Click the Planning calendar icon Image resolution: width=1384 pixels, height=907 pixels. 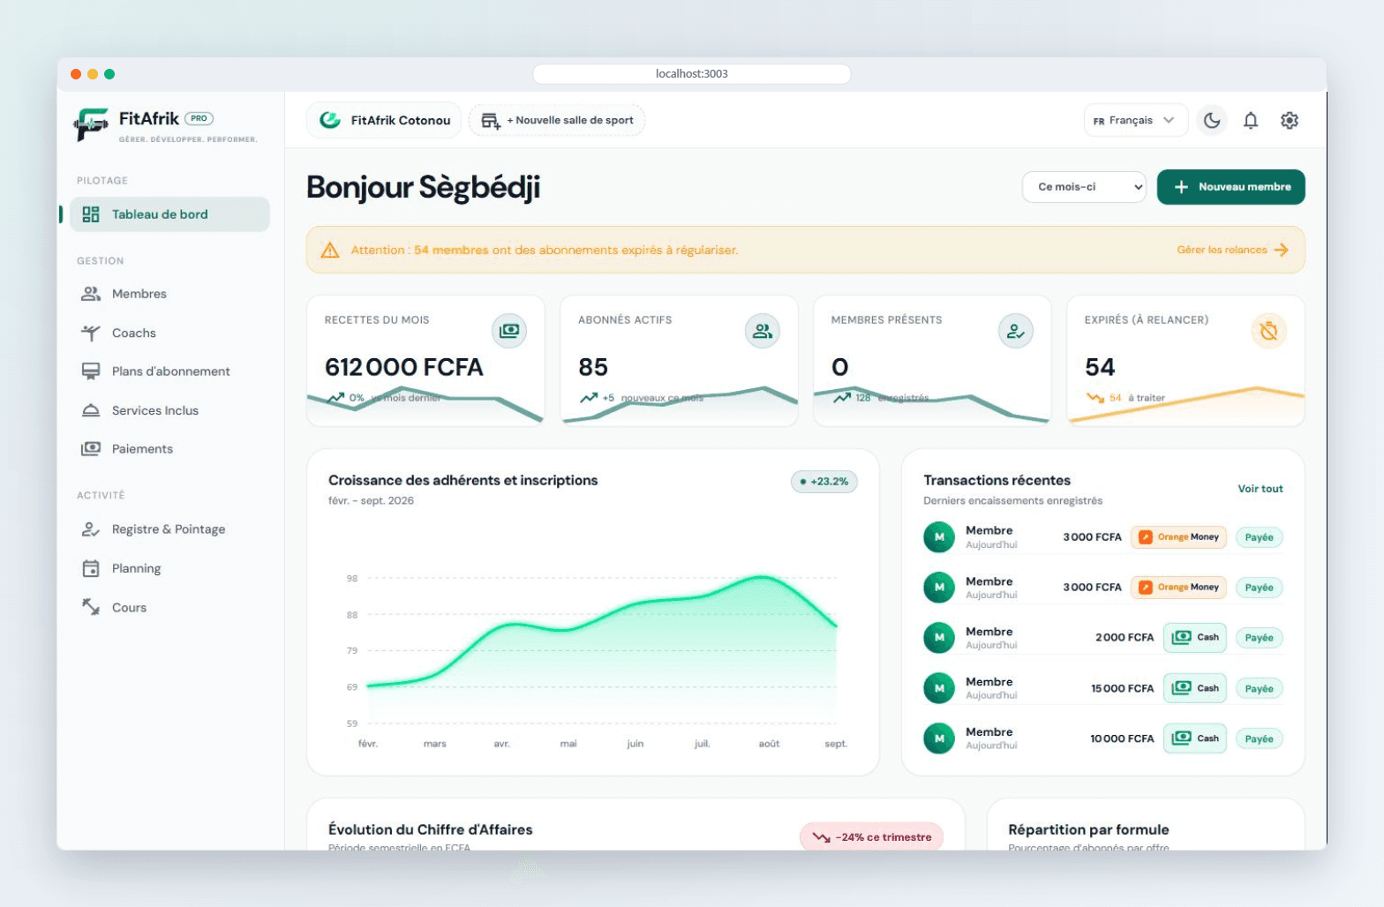(x=91, y=568)
